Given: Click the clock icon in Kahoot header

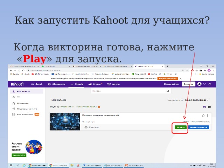Looking at the screenshot, I should coord(210,84).
